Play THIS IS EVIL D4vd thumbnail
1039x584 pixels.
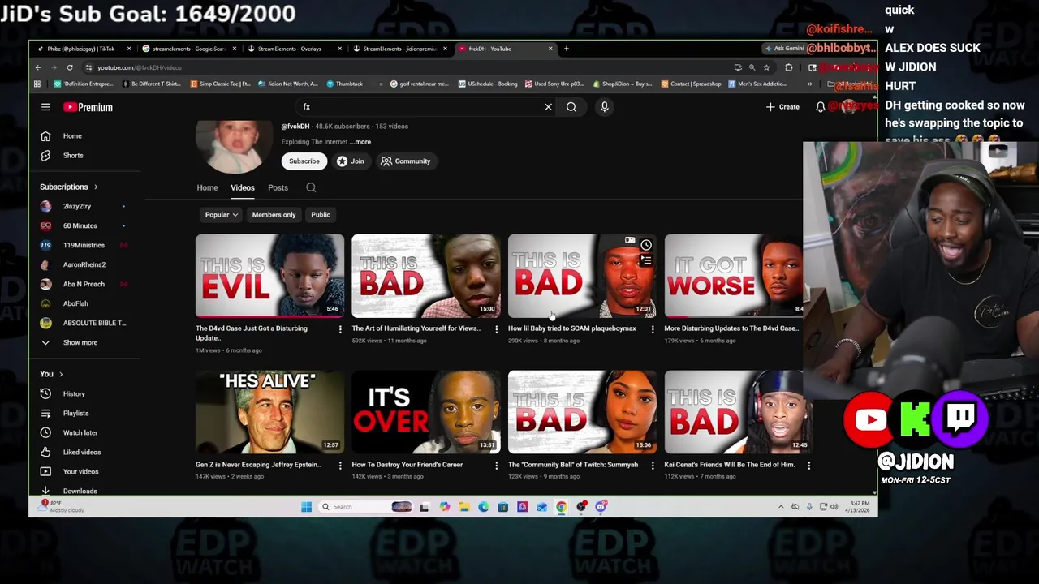coord(269,276)
